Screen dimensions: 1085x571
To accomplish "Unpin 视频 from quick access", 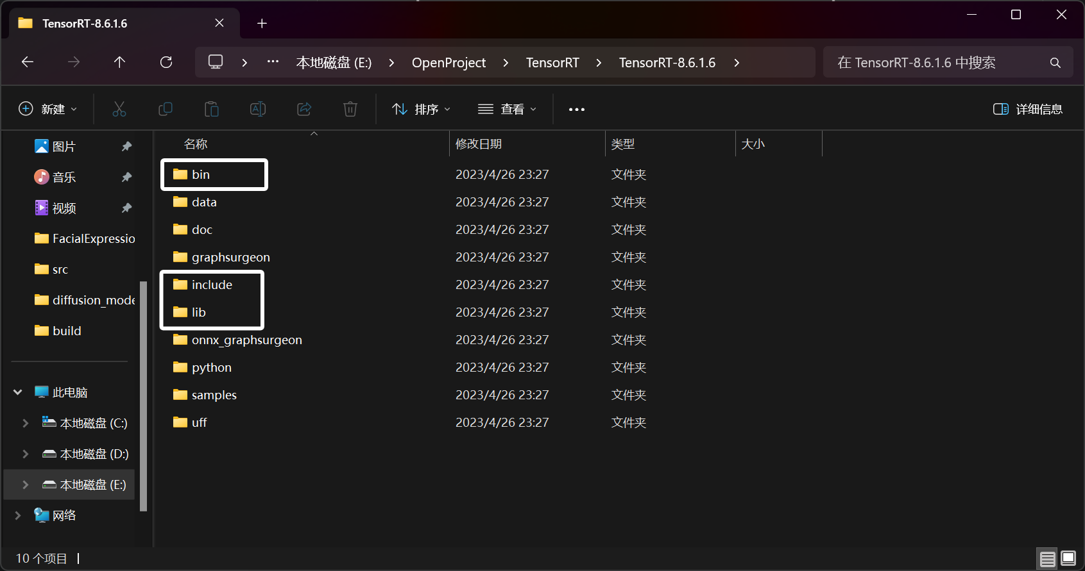I will (x=127, y=208).
